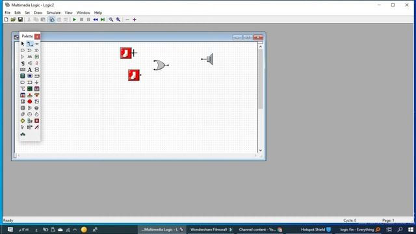Choose the speaker sound output in the Palette
Image resolution: width=416 pixels, height=234 pixels.
pyautogui.click(x=30, y=63)
